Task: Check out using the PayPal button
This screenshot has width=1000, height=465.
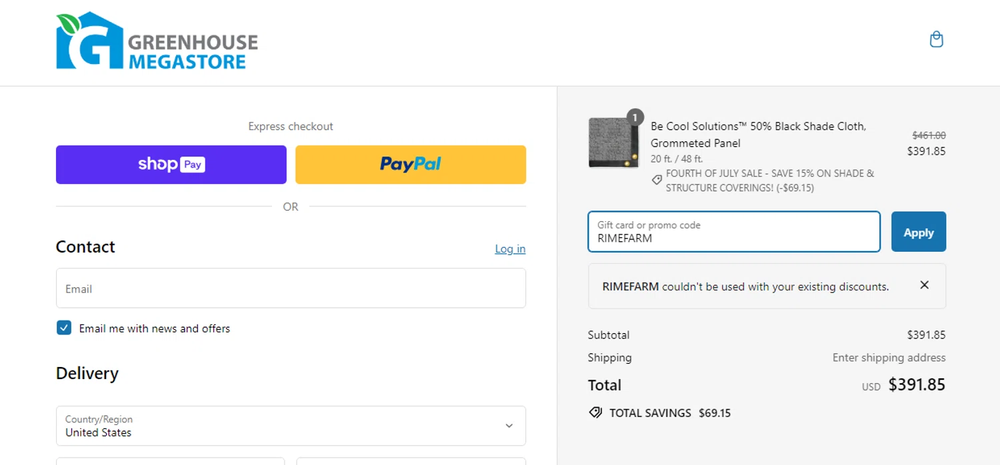Action: coord(411,165)
